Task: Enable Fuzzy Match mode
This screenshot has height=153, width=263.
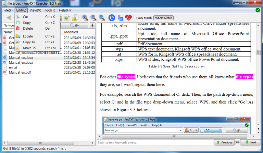Action: pos(144,18)
